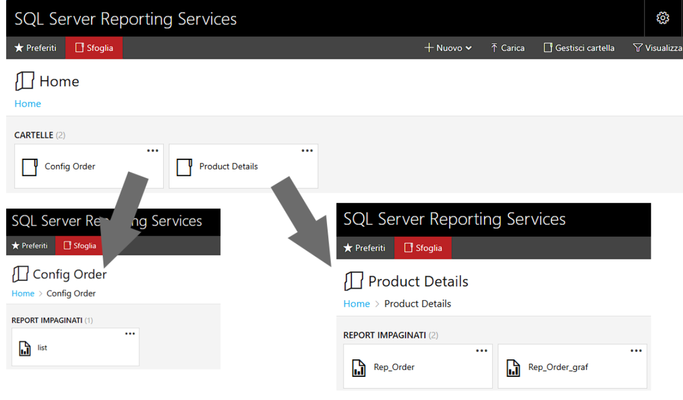Click the list report chart icon
The width and height of the screenshot is (683, 400).
coord(25,348)
